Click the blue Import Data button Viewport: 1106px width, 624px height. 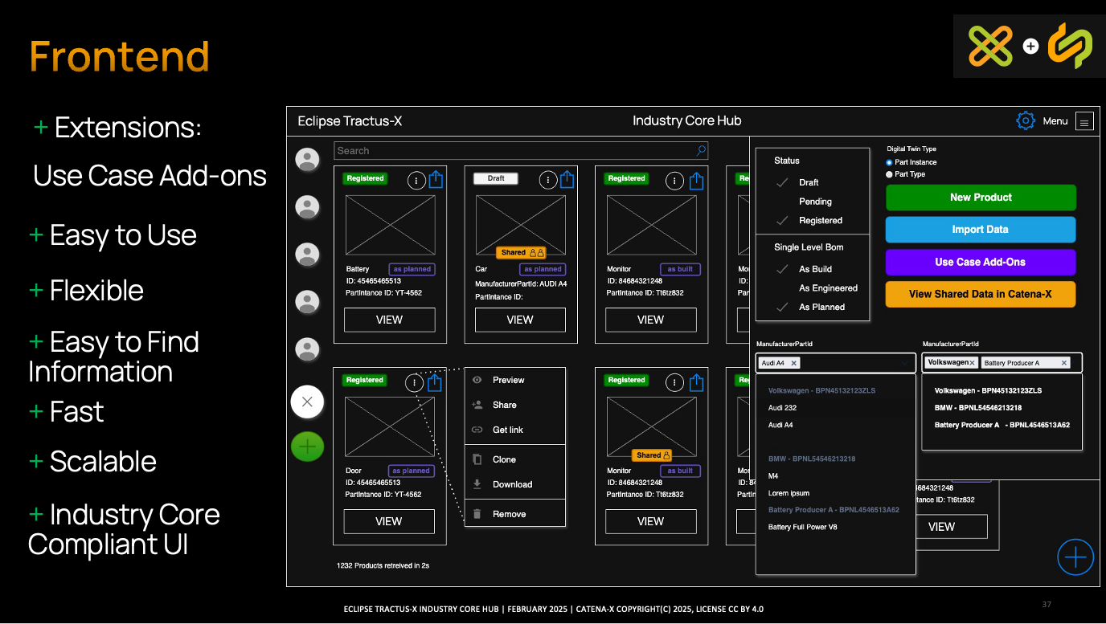[981, 230]
